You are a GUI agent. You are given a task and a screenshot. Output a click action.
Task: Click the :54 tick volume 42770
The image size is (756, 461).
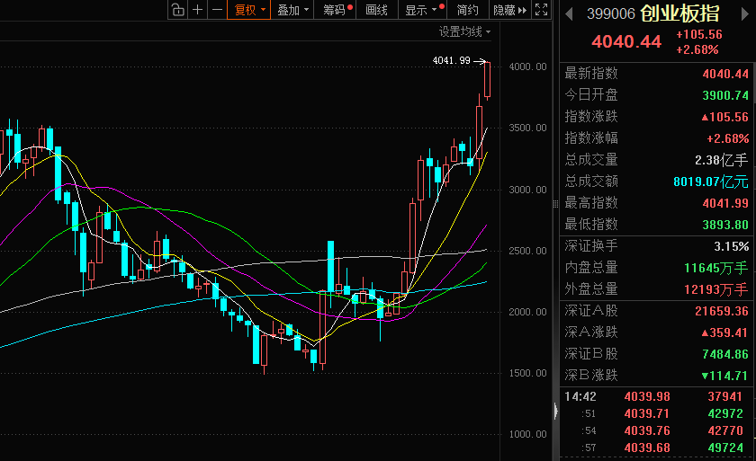pos(725,430)
